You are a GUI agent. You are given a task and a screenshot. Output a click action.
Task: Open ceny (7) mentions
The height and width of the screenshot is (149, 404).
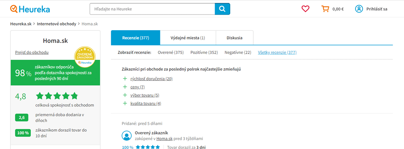click(138, 87)
